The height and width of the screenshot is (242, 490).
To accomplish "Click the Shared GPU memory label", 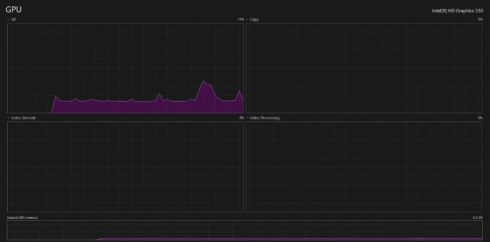I will 22,218.
